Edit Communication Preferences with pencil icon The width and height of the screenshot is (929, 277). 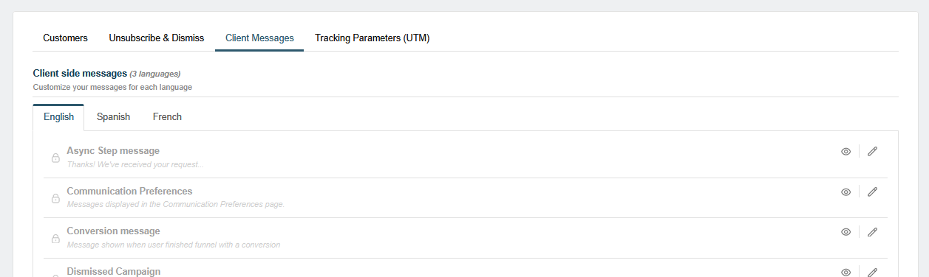[872, 192]
